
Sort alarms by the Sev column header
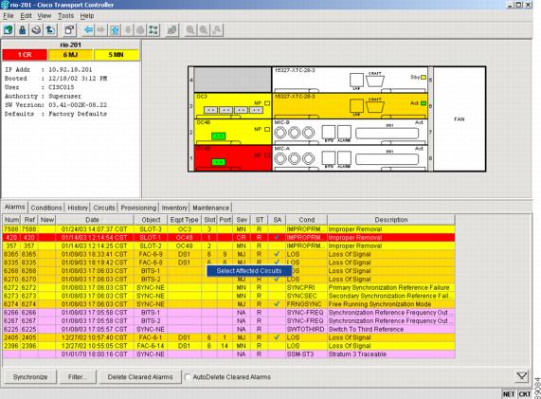(242, 220)
